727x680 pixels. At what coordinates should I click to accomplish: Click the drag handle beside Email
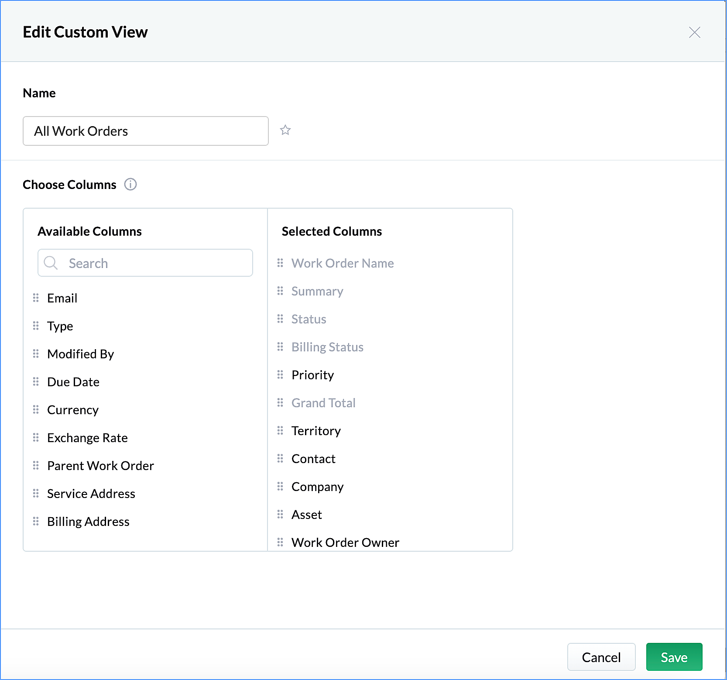tap(36, 298)
